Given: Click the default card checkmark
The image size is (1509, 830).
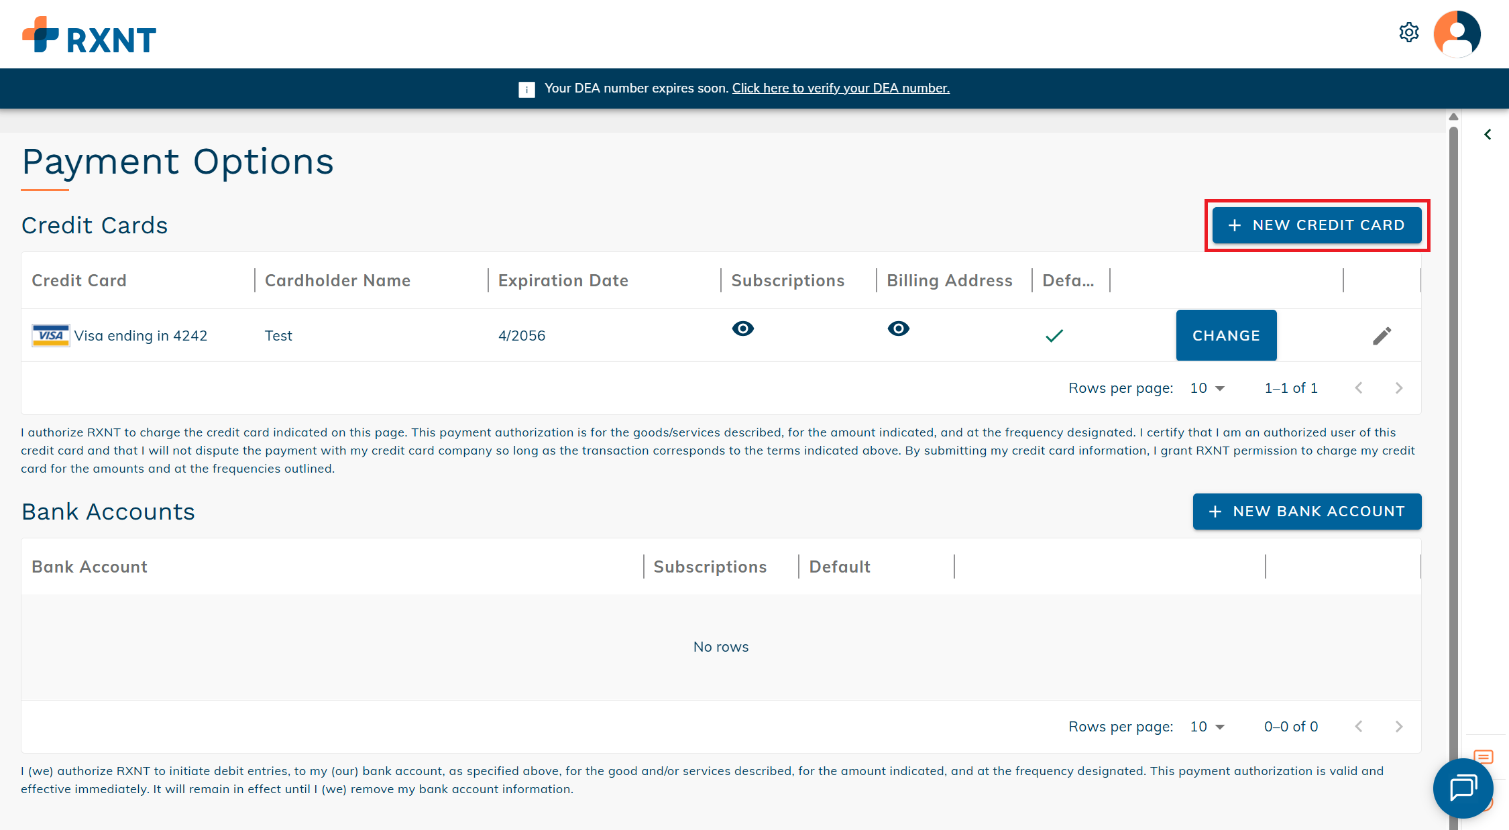Looking at the screenshot, I should [1054, 335].
